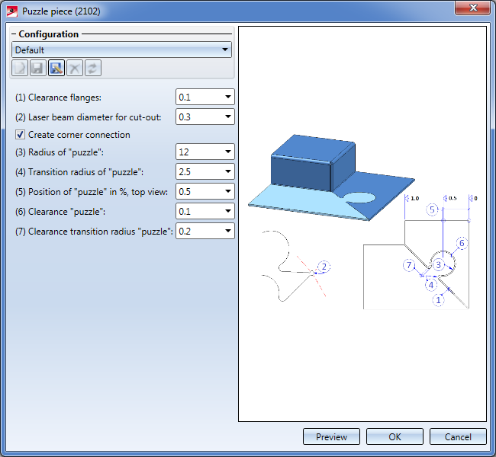The height and width of the screenshot is (457, 496).
Task: Click the Delete configuration X icon
Action: click(x=75, y=68)
